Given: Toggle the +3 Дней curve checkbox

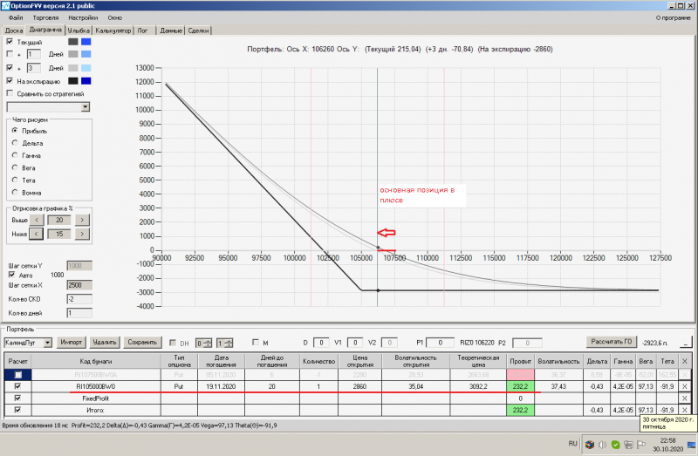Looking at the screenshot, I should pos(10,68).
